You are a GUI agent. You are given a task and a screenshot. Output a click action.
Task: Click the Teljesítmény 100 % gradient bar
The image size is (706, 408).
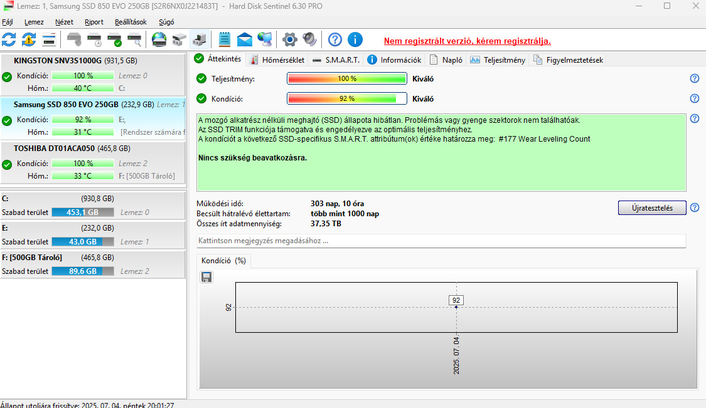pos(346,79)
